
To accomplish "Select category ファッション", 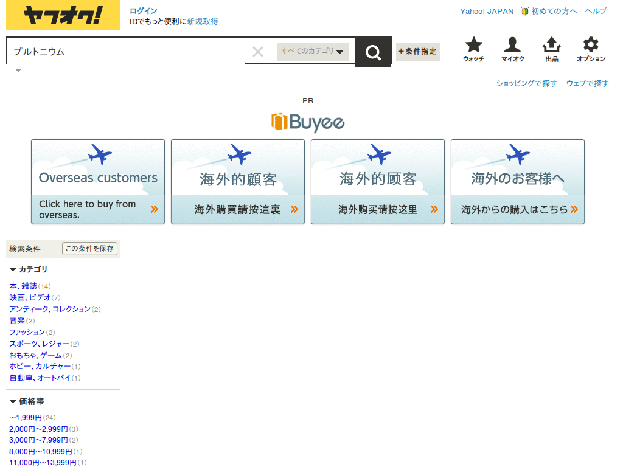I will pos(27,332).
